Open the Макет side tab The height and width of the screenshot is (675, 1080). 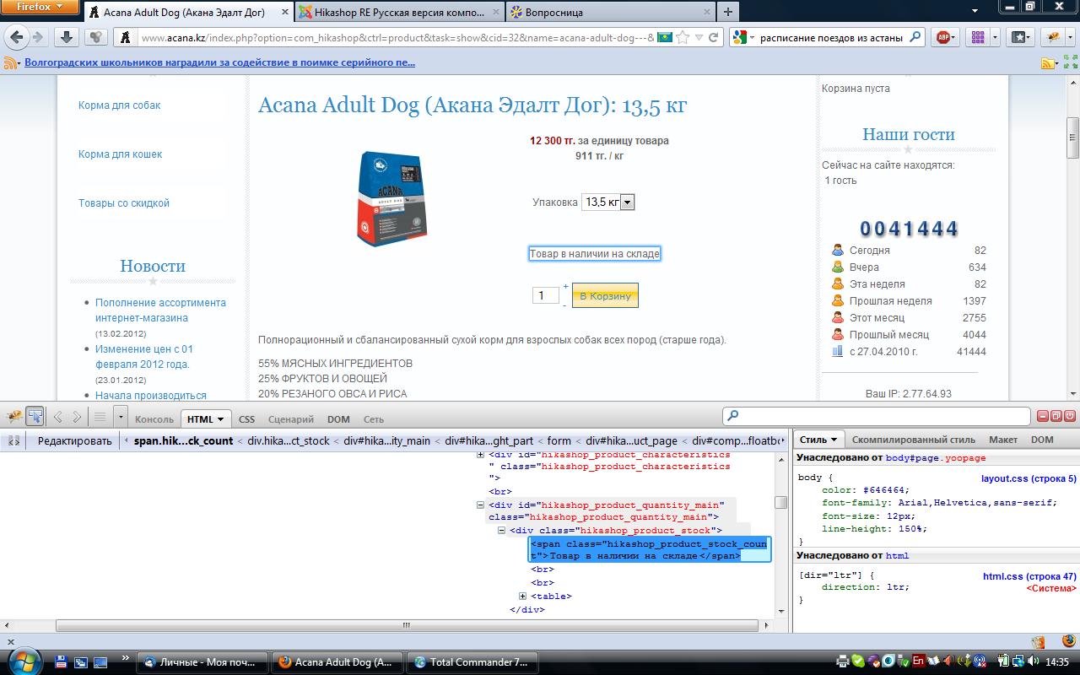point(1003,440)
